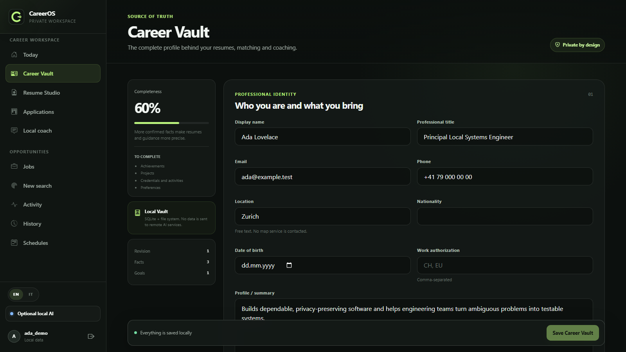Switch language to EN
This screenshot has width=626, height=352.
(x=16, y=295)
